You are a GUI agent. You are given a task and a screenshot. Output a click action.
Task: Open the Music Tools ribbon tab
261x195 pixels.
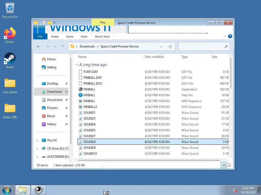click(x=102, y=37)
